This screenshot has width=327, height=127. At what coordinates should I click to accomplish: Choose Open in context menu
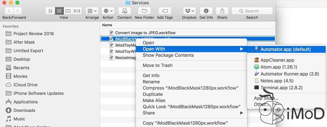tap(191, 43)
